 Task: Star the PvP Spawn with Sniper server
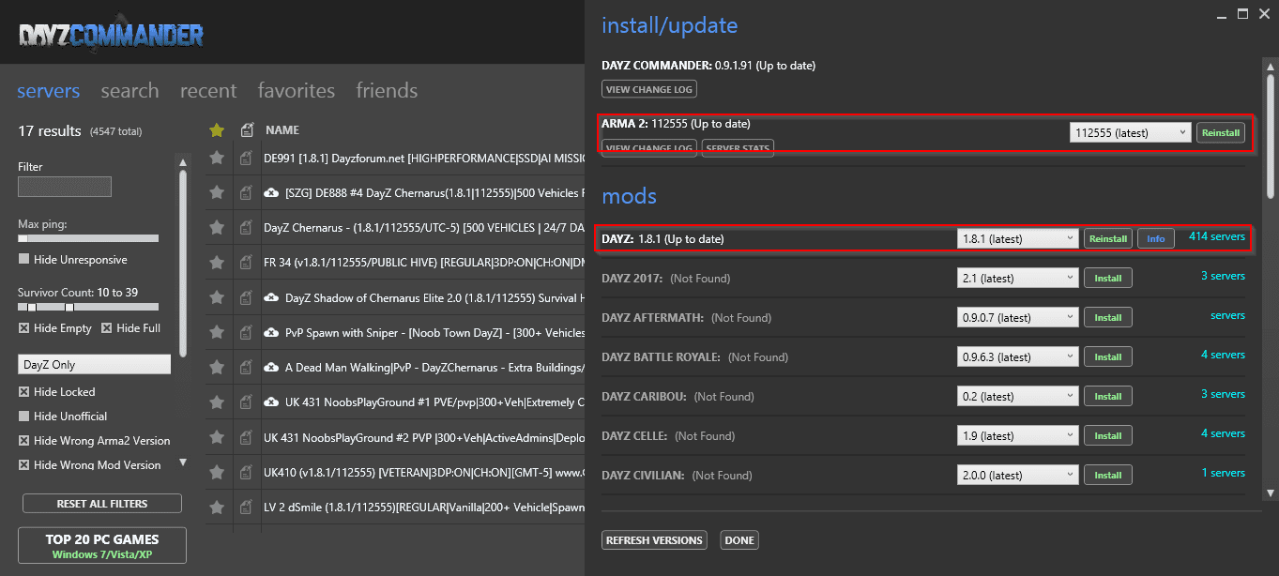217,332
